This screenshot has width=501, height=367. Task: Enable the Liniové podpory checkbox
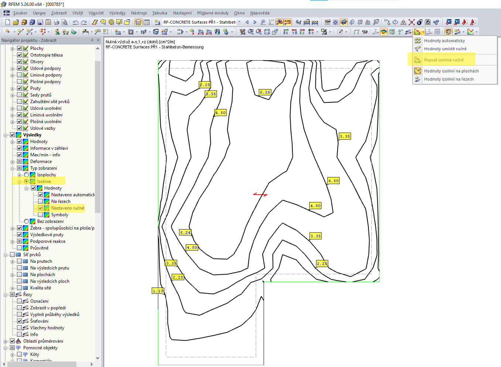pos(19,75)
